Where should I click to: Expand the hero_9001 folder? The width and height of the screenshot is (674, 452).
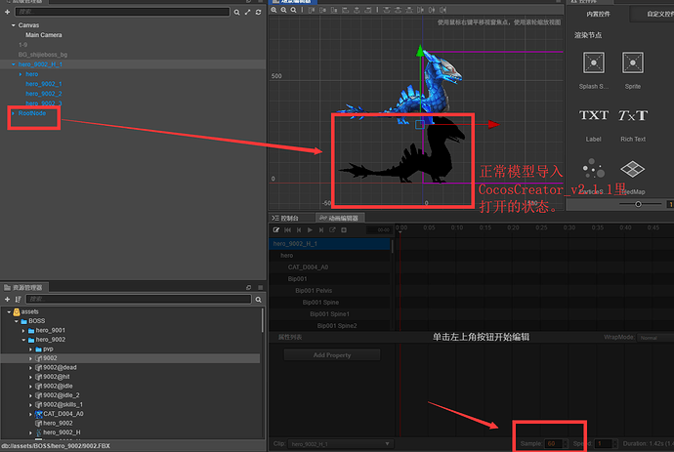click(x=23, y=331)
